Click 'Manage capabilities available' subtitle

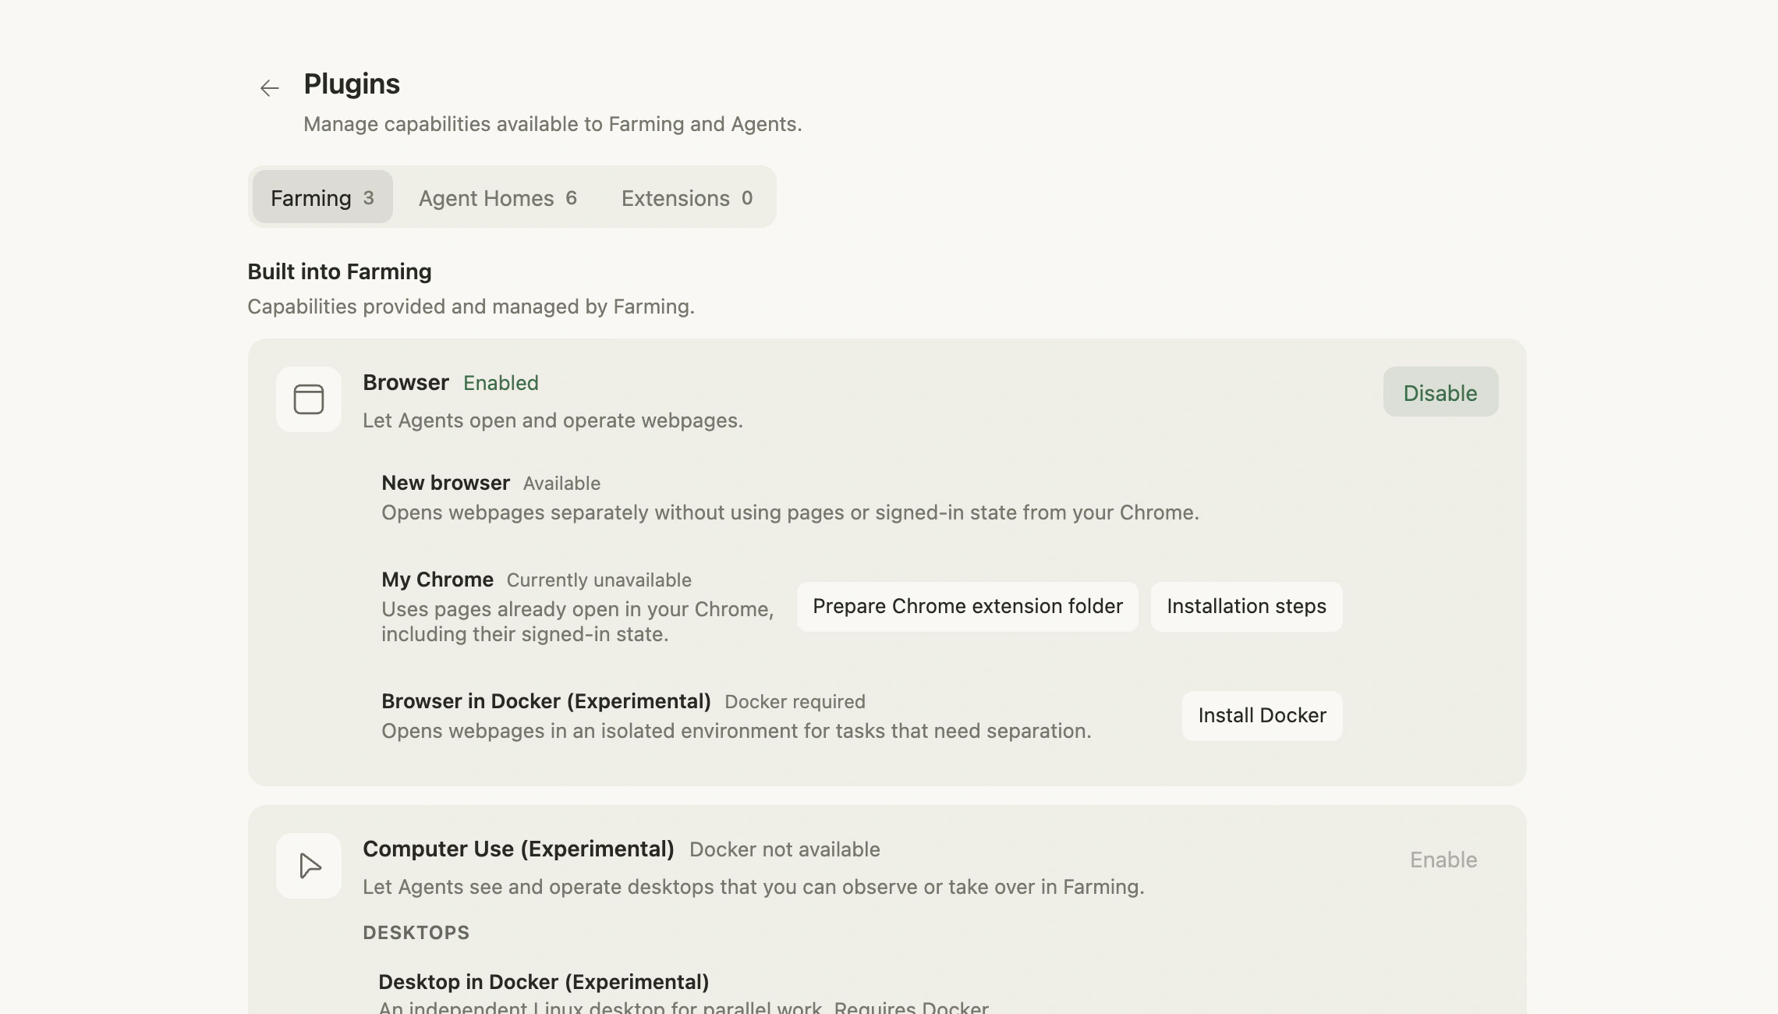(553, 124)
